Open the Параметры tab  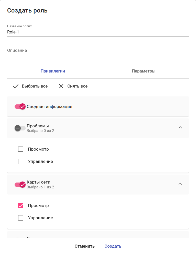[x=144, y=71]
